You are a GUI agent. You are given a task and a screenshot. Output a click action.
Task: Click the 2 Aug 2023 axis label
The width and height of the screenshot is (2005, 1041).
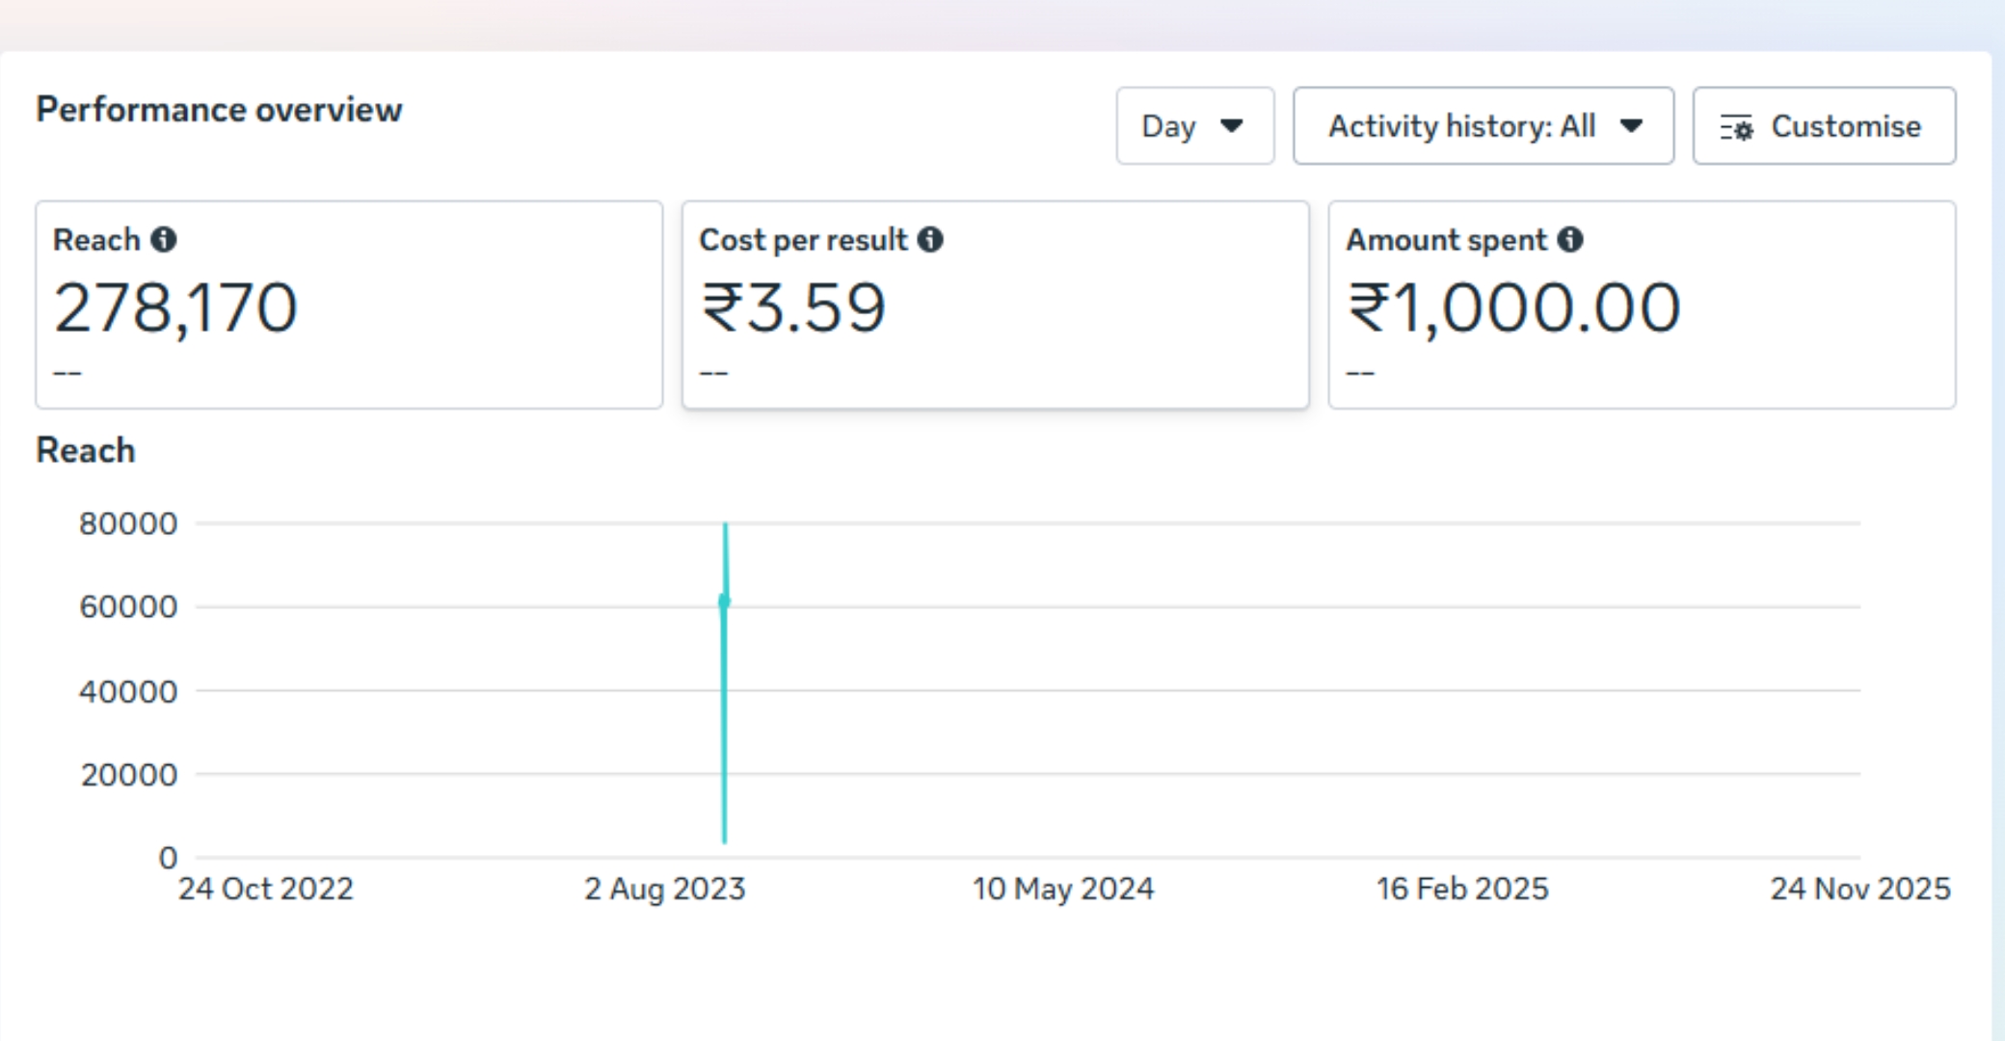coord(665,889)
